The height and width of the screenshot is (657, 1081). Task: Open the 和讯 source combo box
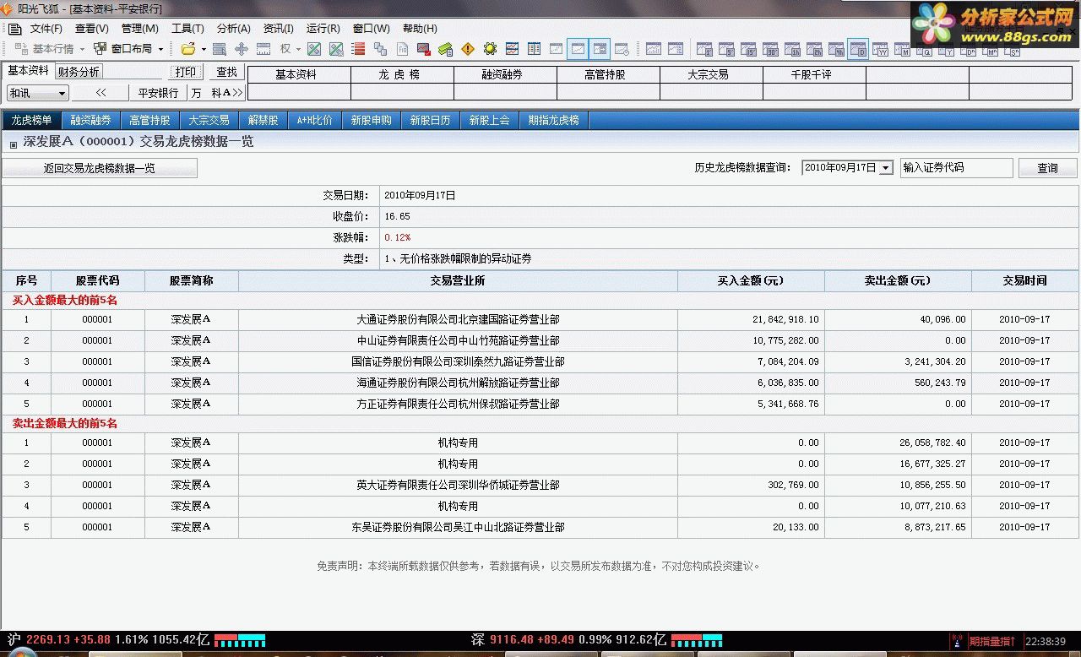[x=38, y=93]
